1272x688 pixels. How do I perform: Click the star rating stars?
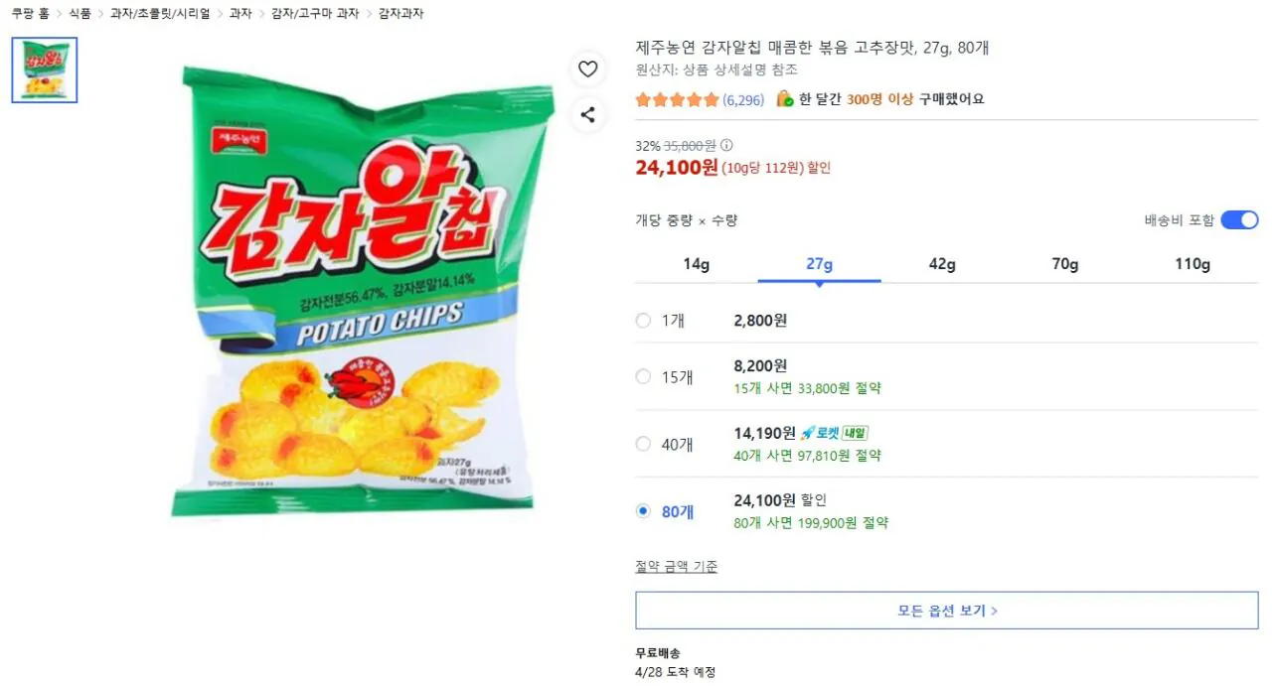[676, 99]
